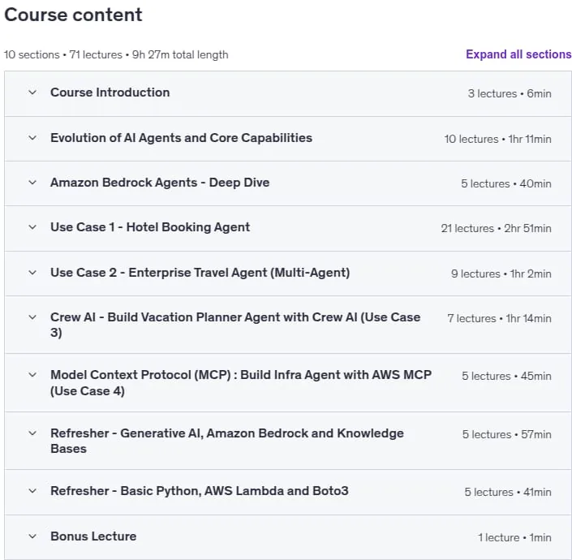Viewport: 572px width, 560px height.
Task: Expand chevron for Model Context Protocol section
Action: (32, 375)
